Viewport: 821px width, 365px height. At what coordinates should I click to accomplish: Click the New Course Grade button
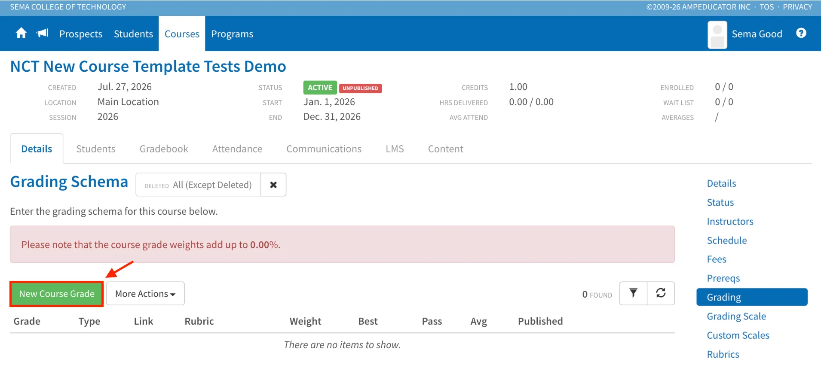pos(57,294)
